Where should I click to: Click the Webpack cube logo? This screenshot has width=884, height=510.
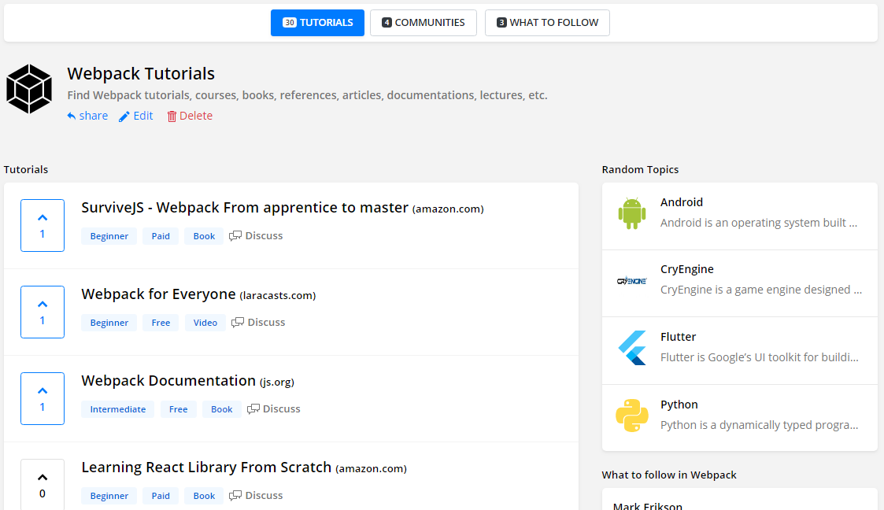(x=29, y=89)
